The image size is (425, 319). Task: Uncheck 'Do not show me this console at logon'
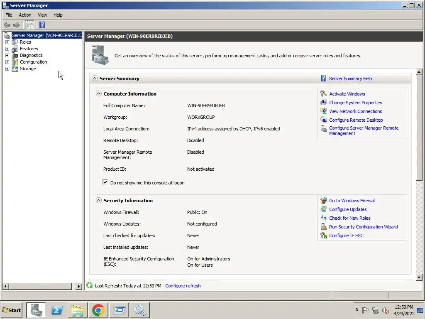pyautogui.click(x=105, y=182)
